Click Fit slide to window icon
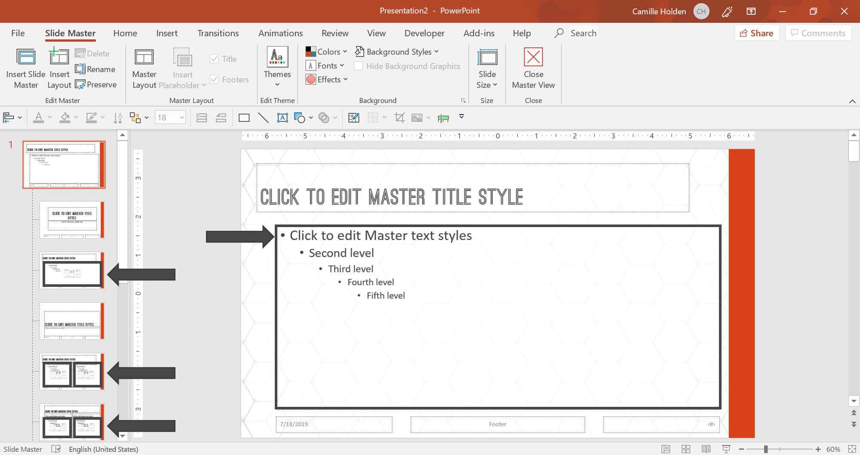The image size is (860, 455). 852,449
